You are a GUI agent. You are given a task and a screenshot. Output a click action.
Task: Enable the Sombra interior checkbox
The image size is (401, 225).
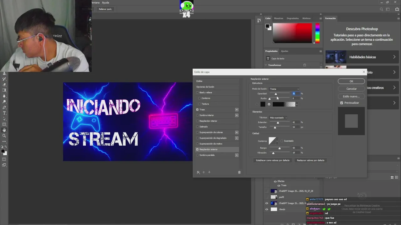click(197, 115)
